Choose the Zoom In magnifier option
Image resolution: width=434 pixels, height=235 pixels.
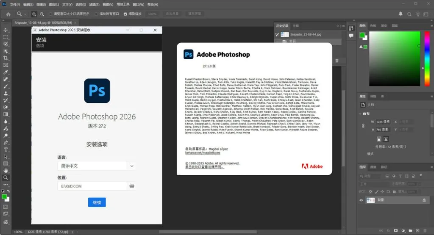(x=34, y=14)
